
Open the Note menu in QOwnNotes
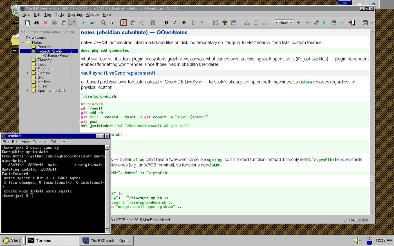point(26,15)
